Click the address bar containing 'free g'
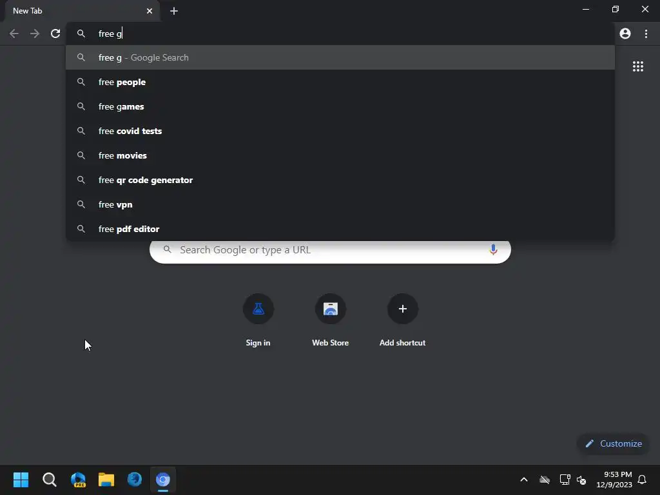The image size is (660, 495). 340,34
